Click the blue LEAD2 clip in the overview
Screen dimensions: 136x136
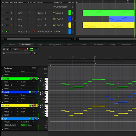tap(122, 19)
